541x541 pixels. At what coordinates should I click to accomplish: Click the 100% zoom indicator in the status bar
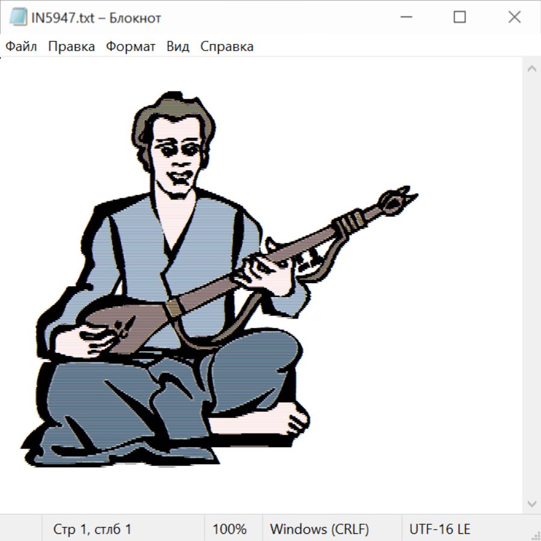pos(230,530)
